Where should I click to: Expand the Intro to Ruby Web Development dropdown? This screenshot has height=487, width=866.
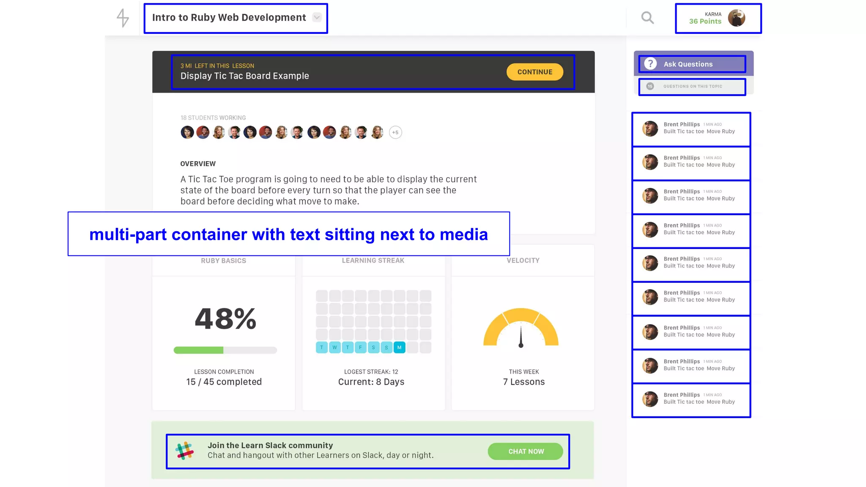coord(317,17)
